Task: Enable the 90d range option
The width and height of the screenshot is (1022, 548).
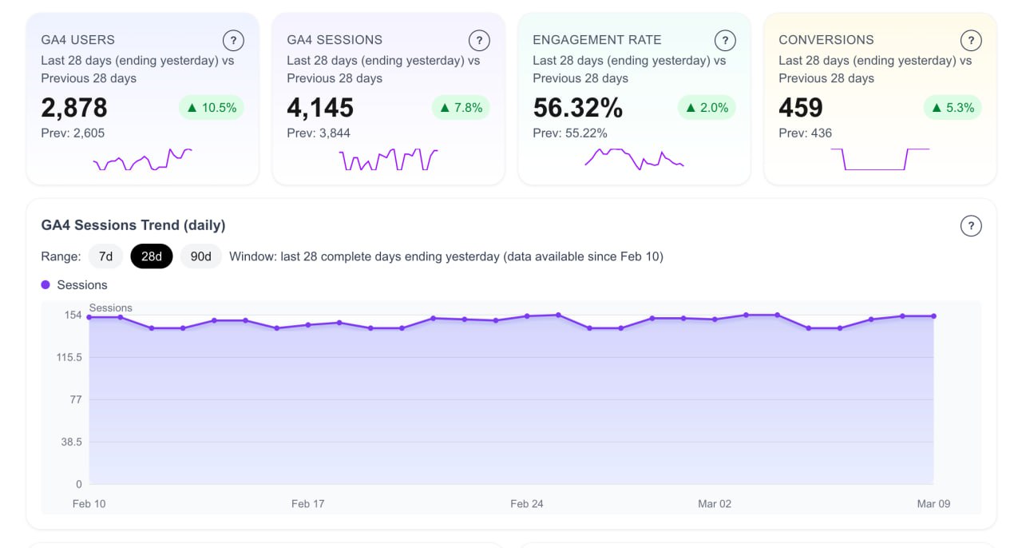Action: pos(200,256)
